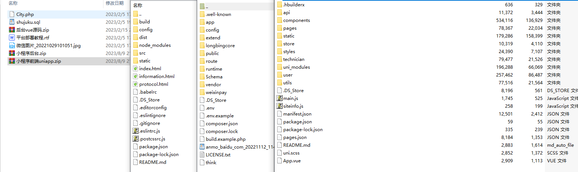Click the longbingcore folder icon
The height and width of the screenshot is (172, 578).
pyautogui.click(x=202, y=46)
